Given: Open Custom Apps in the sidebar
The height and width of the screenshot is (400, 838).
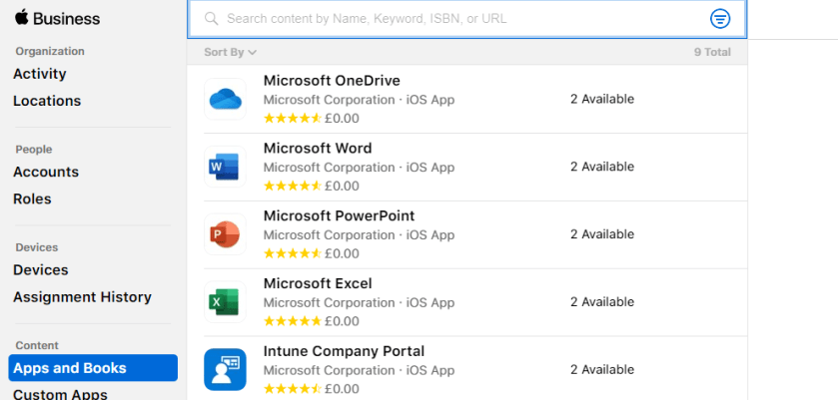Looking at the screenshot, I should pos(61,393).
